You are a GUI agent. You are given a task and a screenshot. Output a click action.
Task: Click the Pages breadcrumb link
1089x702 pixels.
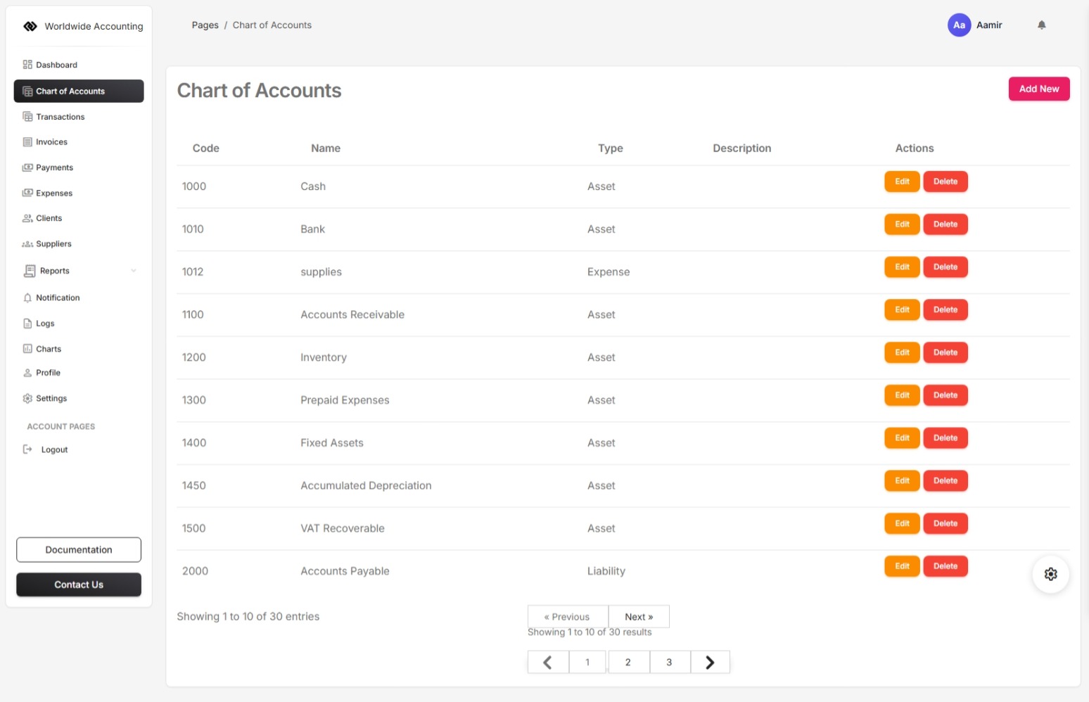pyautogui.click(x=205, y=25)
